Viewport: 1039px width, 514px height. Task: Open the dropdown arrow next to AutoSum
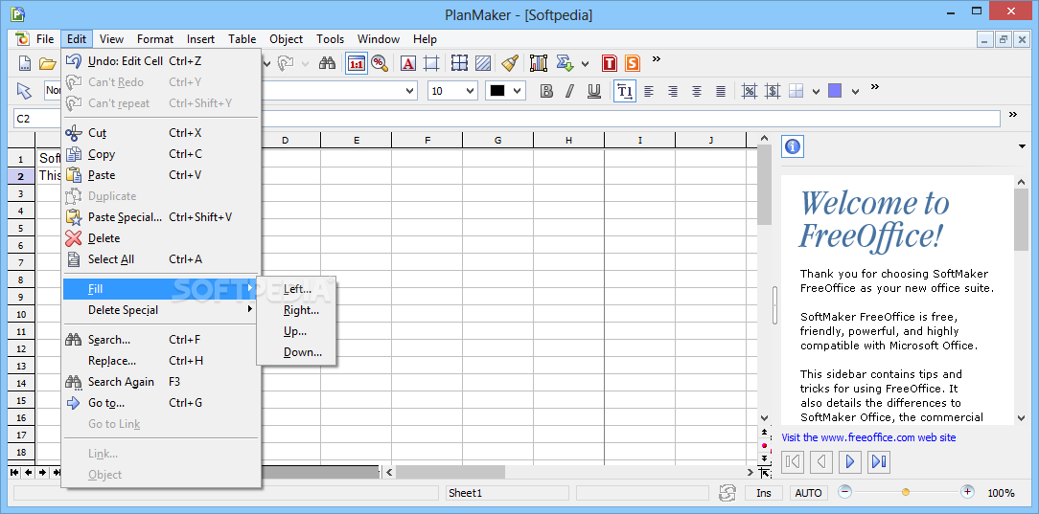[x=585, y=64]
